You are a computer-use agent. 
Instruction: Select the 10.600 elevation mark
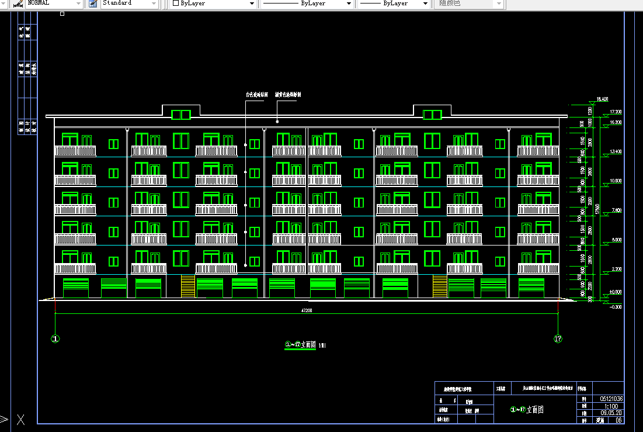click(616, 181)
